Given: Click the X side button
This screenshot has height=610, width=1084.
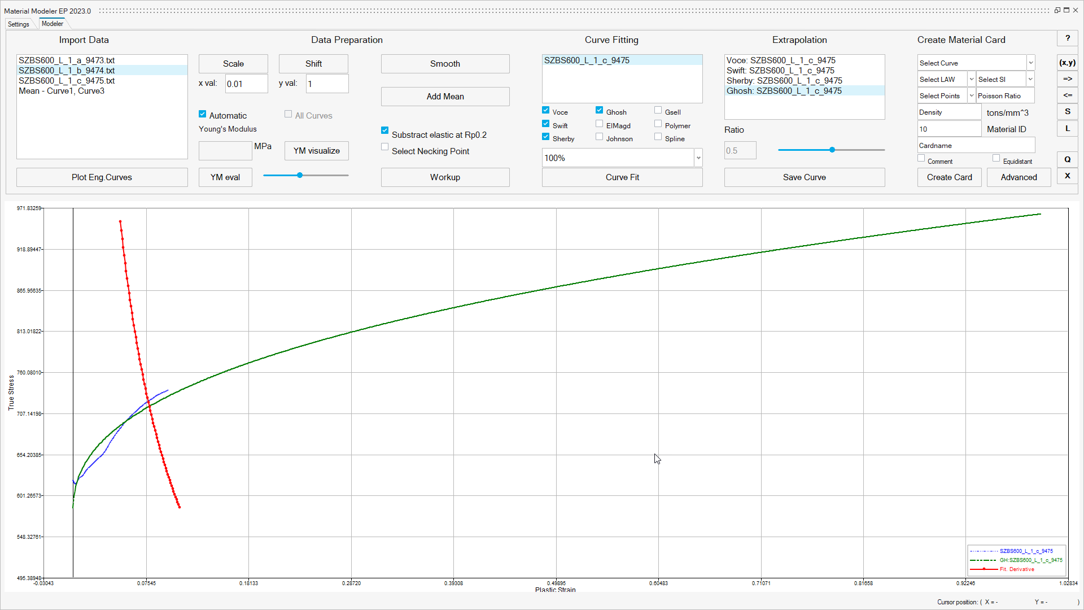Looking at the screenshot, I should (x=1067, y=176).
